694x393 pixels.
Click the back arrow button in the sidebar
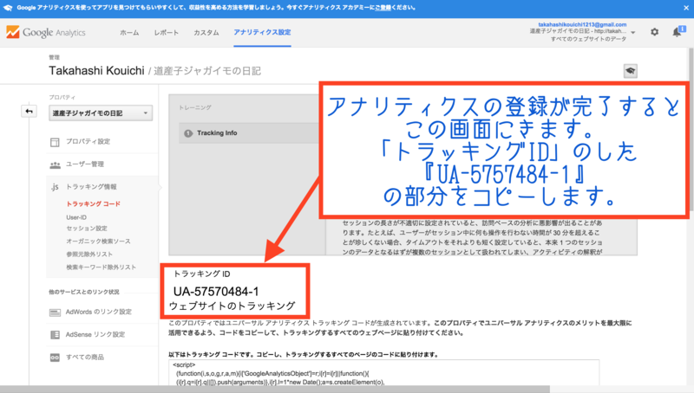click(x=29, y=112)
